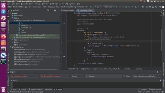Open the Trash from the dock
The width and height of the screenshot is (165, 93).
(3, 90)
